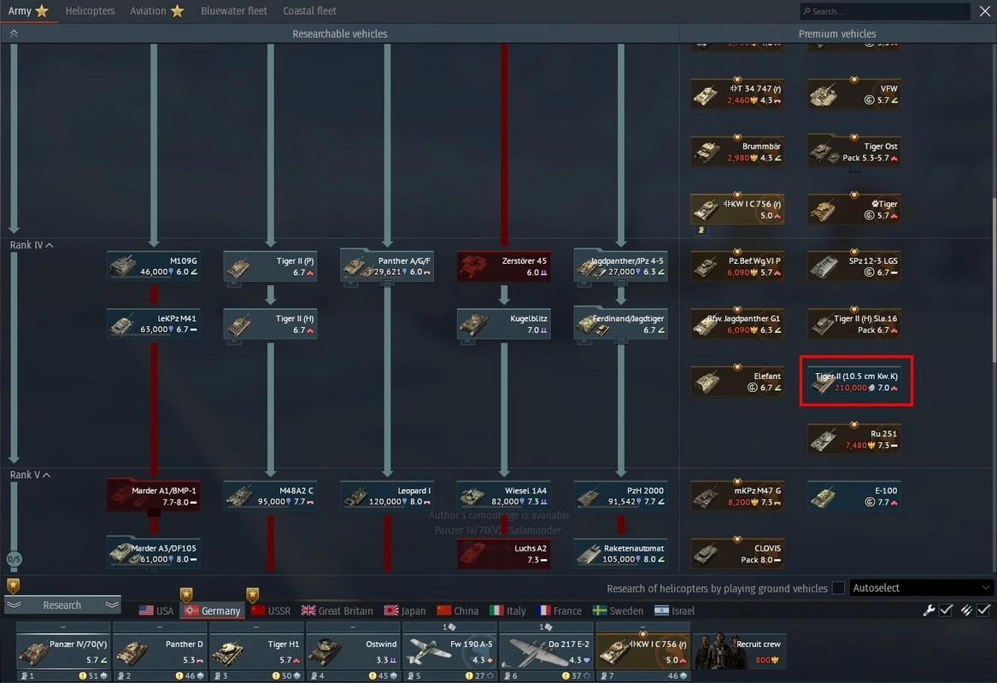Select the M109G vehicle card
Screen dimensions: 997x683
coord(154,266)
